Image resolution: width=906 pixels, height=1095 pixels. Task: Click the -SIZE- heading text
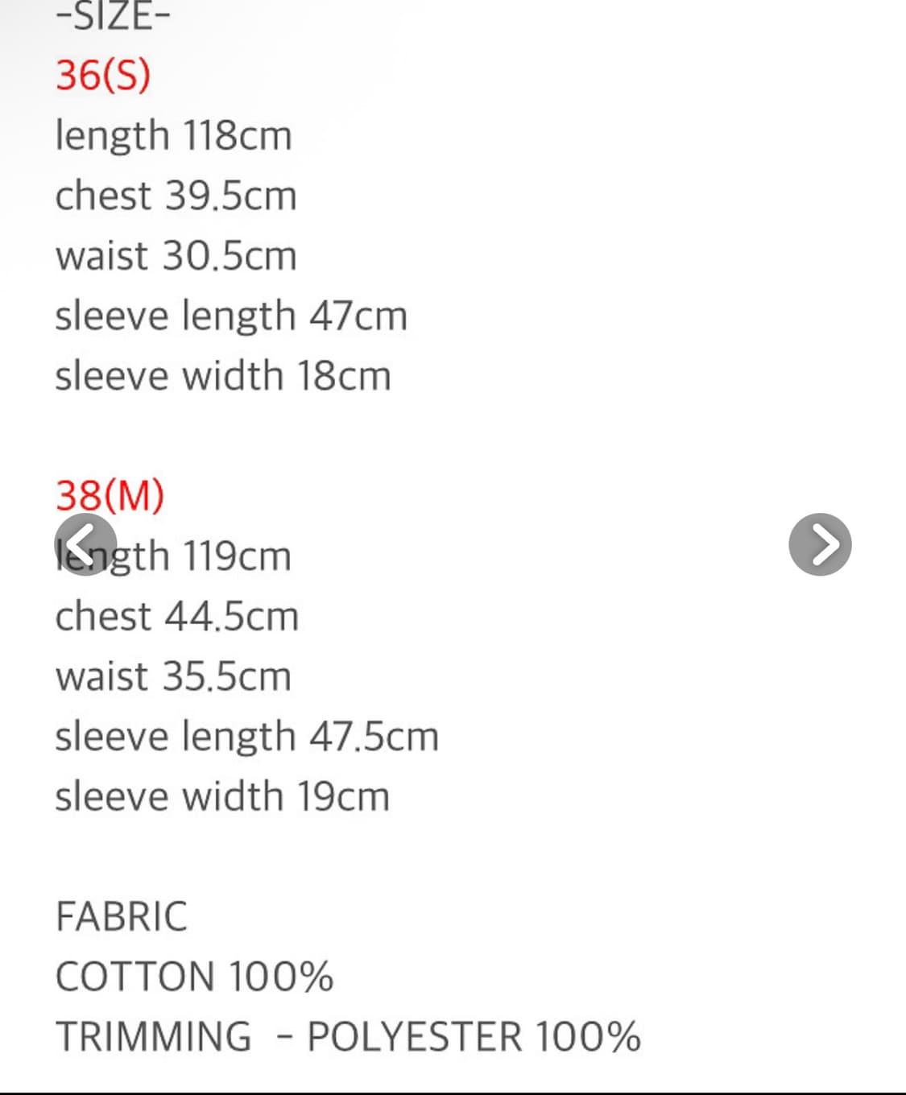point(113,16)
